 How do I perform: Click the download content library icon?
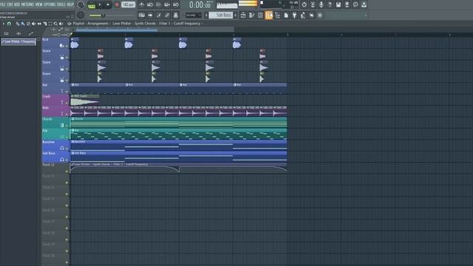pyautogui.click(x=364, y=4)
